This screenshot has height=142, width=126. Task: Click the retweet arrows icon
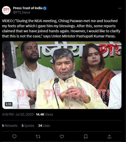coord(38,136)
